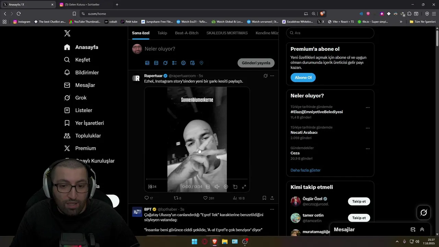This screenshot has width=439, height=247.
Task: Compose new message in Mesajlar drawer
Action: pos(413,230)
